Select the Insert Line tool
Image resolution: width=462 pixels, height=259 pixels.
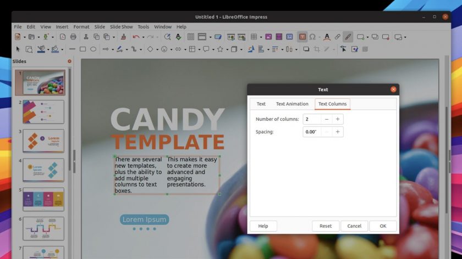[72, 49]
